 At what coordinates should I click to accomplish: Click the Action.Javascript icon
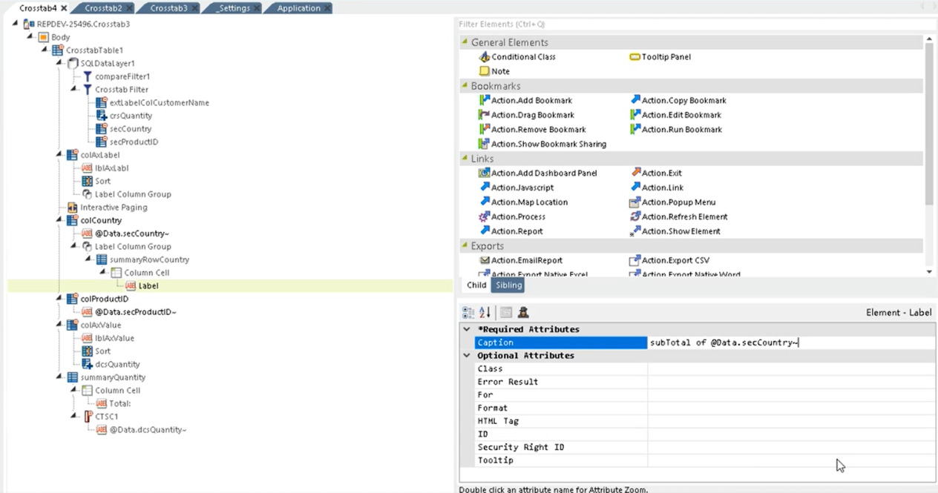coord(485,188)
